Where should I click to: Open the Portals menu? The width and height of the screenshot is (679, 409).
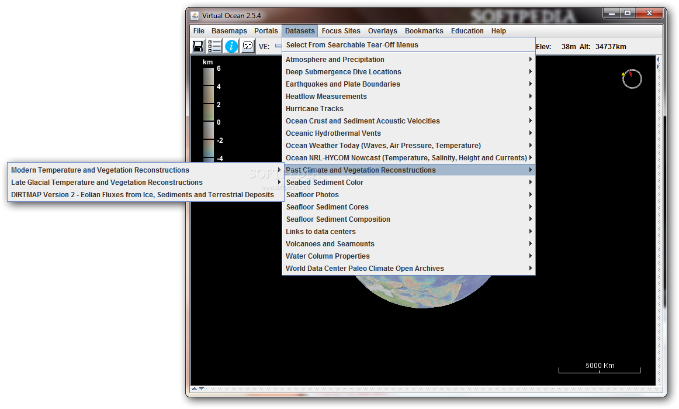[x=266, y=31]
